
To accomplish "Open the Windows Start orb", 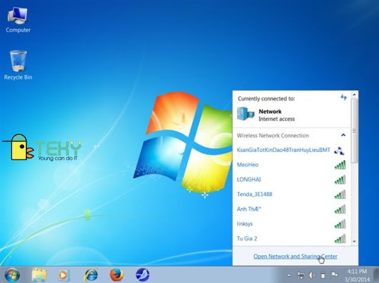I will (x=12, y=275).
